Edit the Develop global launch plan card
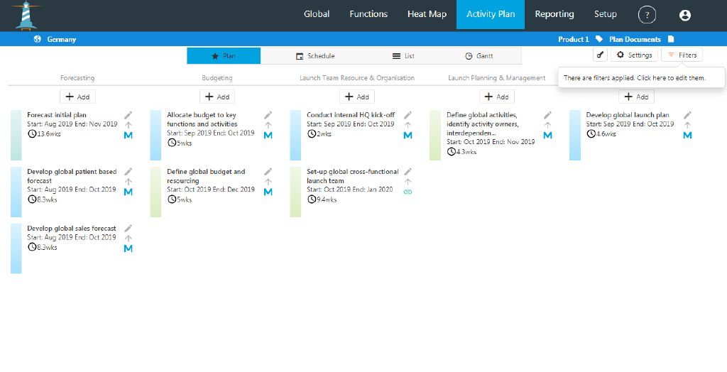The height and width of the screenshot is (372, 727). 687,115
